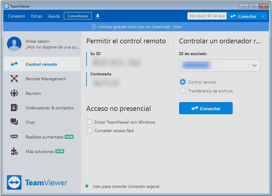Click the NEW badge beside Realidad aumentada

69,137
